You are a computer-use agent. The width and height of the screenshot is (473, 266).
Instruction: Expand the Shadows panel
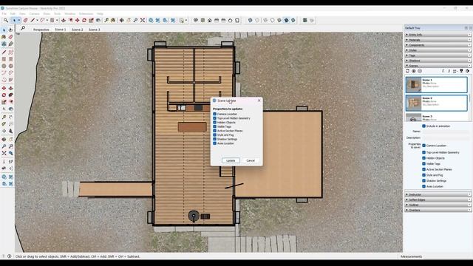438,61
